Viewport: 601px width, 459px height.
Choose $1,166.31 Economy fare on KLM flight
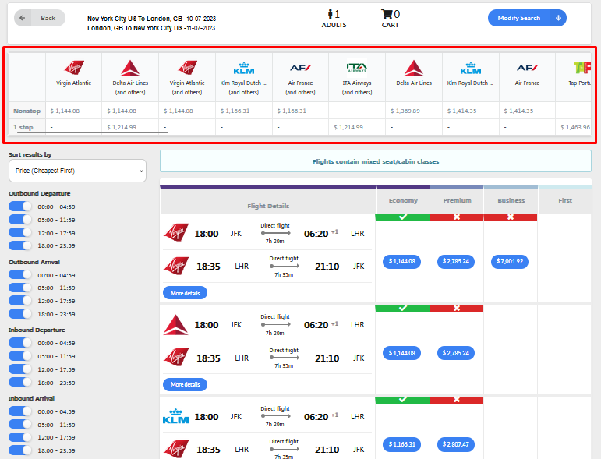[401, 444]
